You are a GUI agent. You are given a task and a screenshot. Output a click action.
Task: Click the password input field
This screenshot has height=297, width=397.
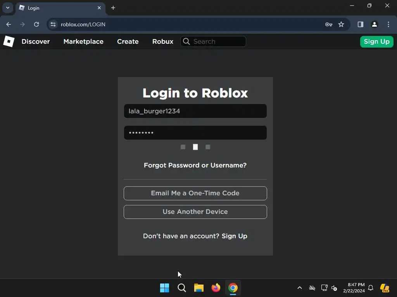(195, 133)
